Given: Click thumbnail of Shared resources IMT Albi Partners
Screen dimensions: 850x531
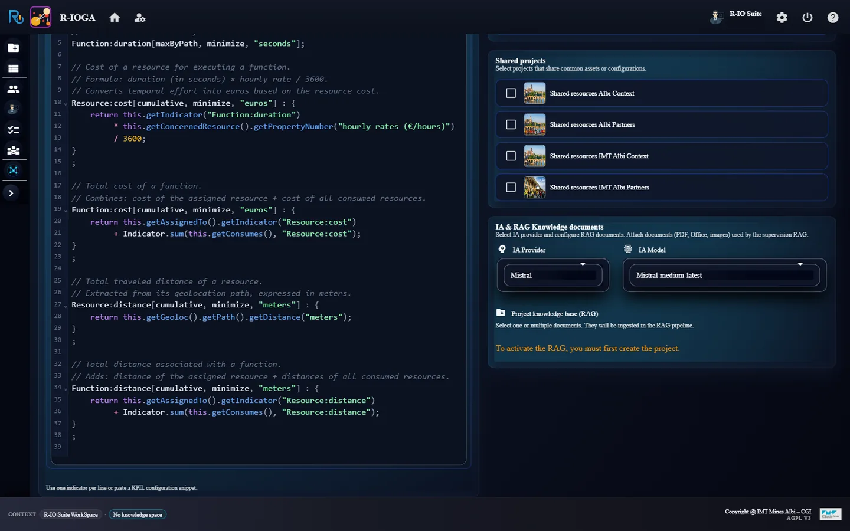Looking at the screenshot, I should point(535,187).
